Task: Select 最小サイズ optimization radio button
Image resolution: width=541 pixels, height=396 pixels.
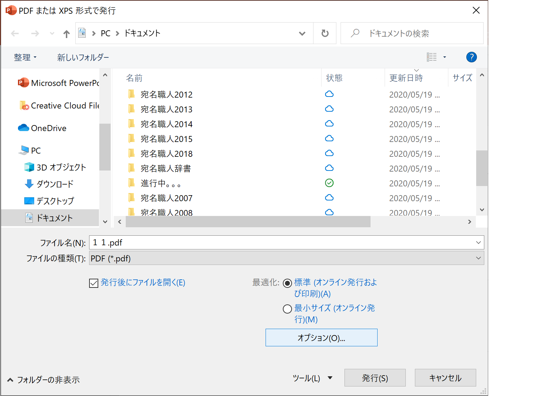Action: tap(287, 309)
